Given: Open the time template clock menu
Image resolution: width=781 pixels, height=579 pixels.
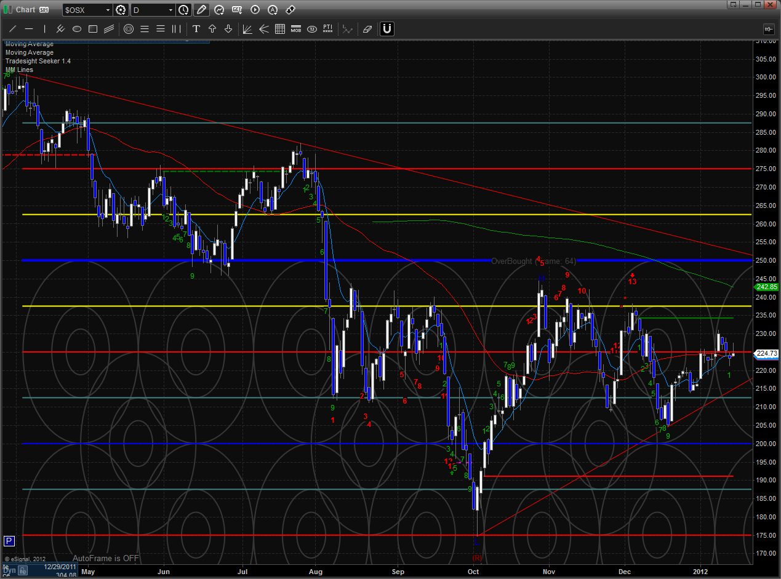Looking at the screenshot, I should tap(184, 10).
